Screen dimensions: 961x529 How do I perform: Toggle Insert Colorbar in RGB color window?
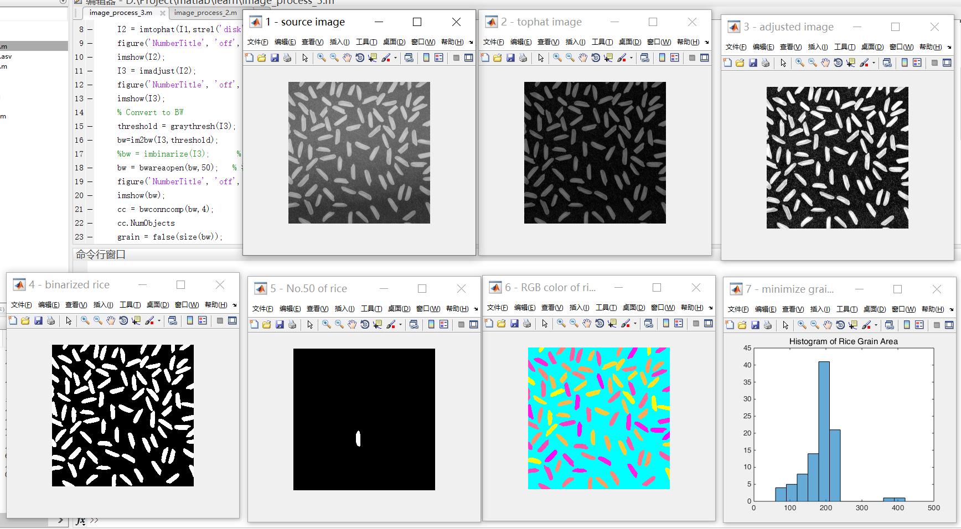click(666, 324)
